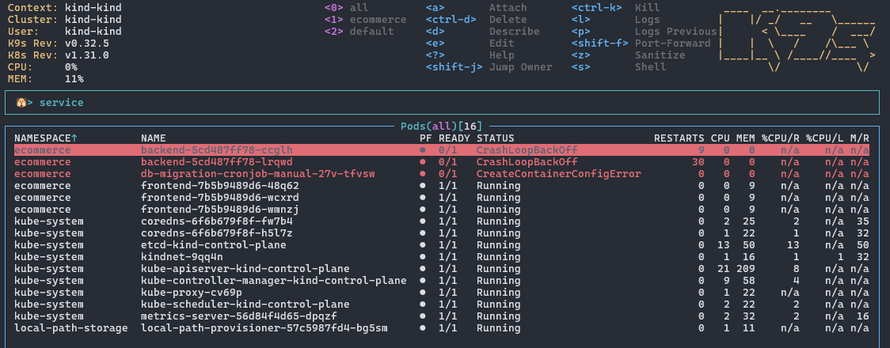The width and height of the screenshot is (890, 348).
Task: Select pod backend-5cd487ff78-lrqwd
Action: coord(442,162)
